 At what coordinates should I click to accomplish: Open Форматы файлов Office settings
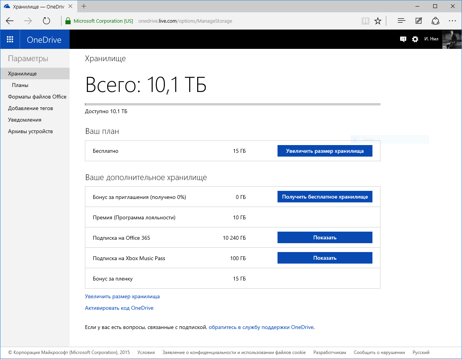point(37,97)
